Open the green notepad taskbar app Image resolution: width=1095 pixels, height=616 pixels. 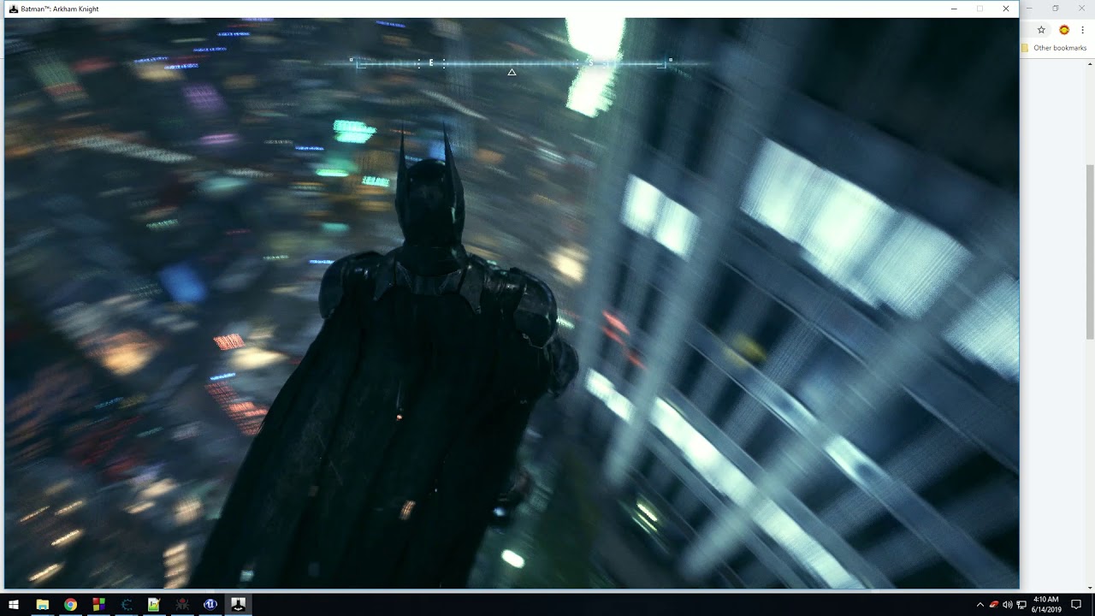(x=154, y=604)
